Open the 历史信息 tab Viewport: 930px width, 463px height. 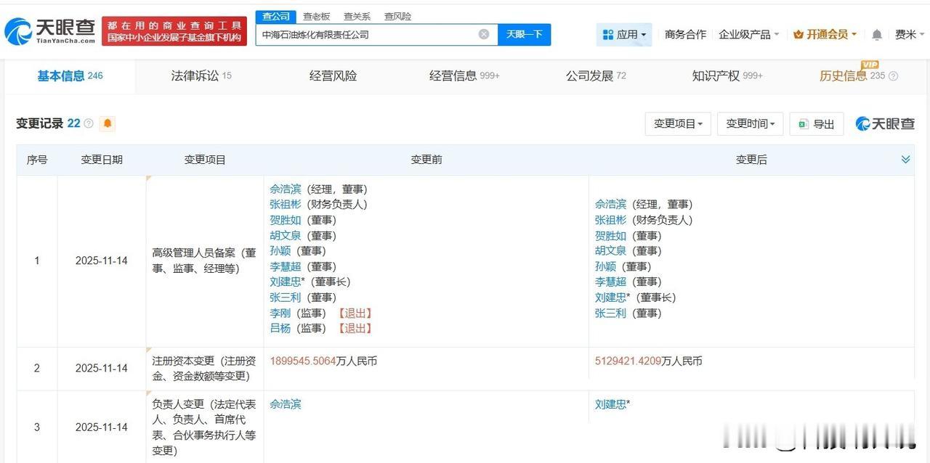852,75
